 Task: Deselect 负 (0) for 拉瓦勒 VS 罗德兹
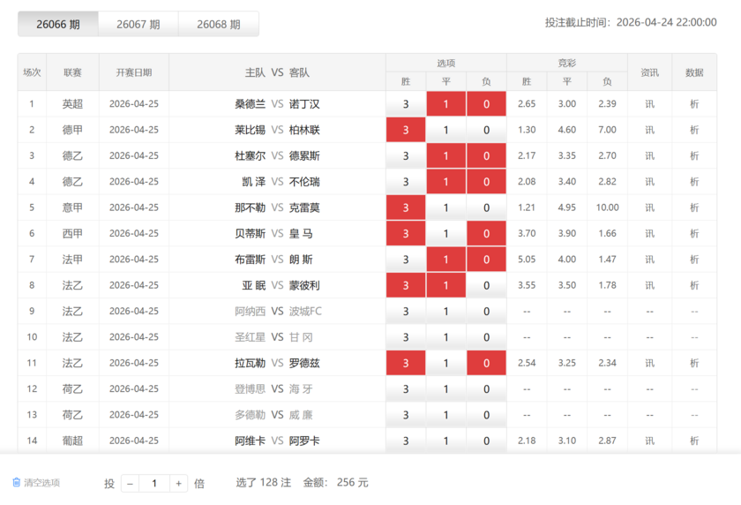[x=486, y=363]
